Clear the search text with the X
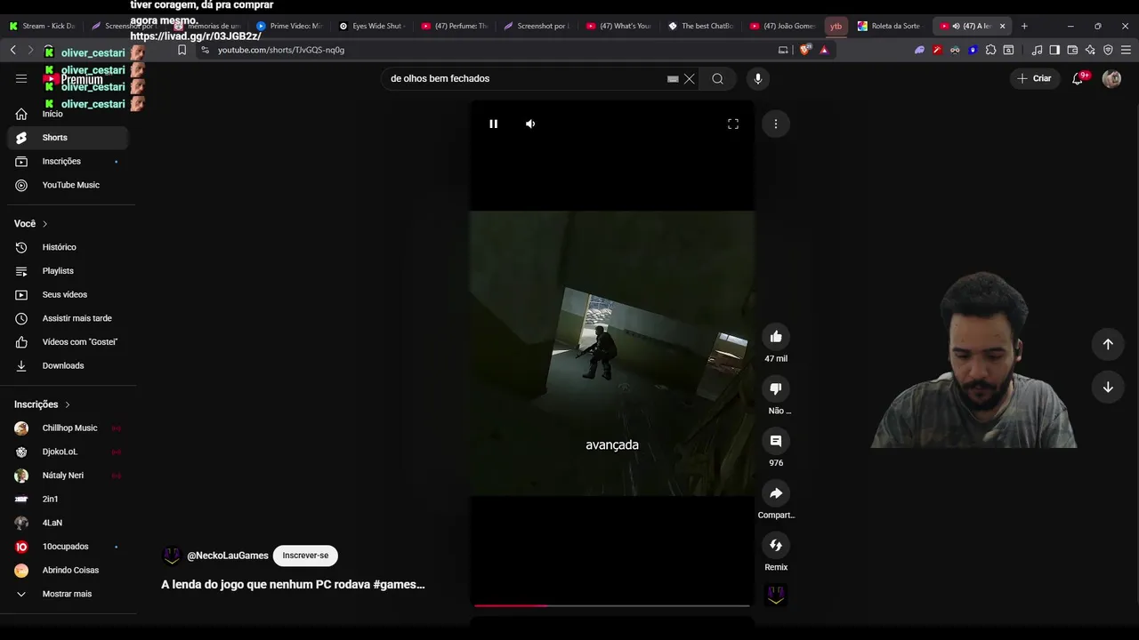 point(689,78)
